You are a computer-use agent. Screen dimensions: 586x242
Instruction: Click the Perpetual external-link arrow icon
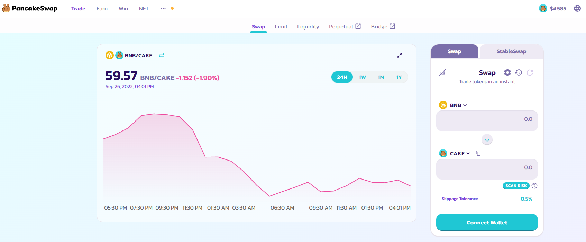pyautogui.click(x=358, y=26)
